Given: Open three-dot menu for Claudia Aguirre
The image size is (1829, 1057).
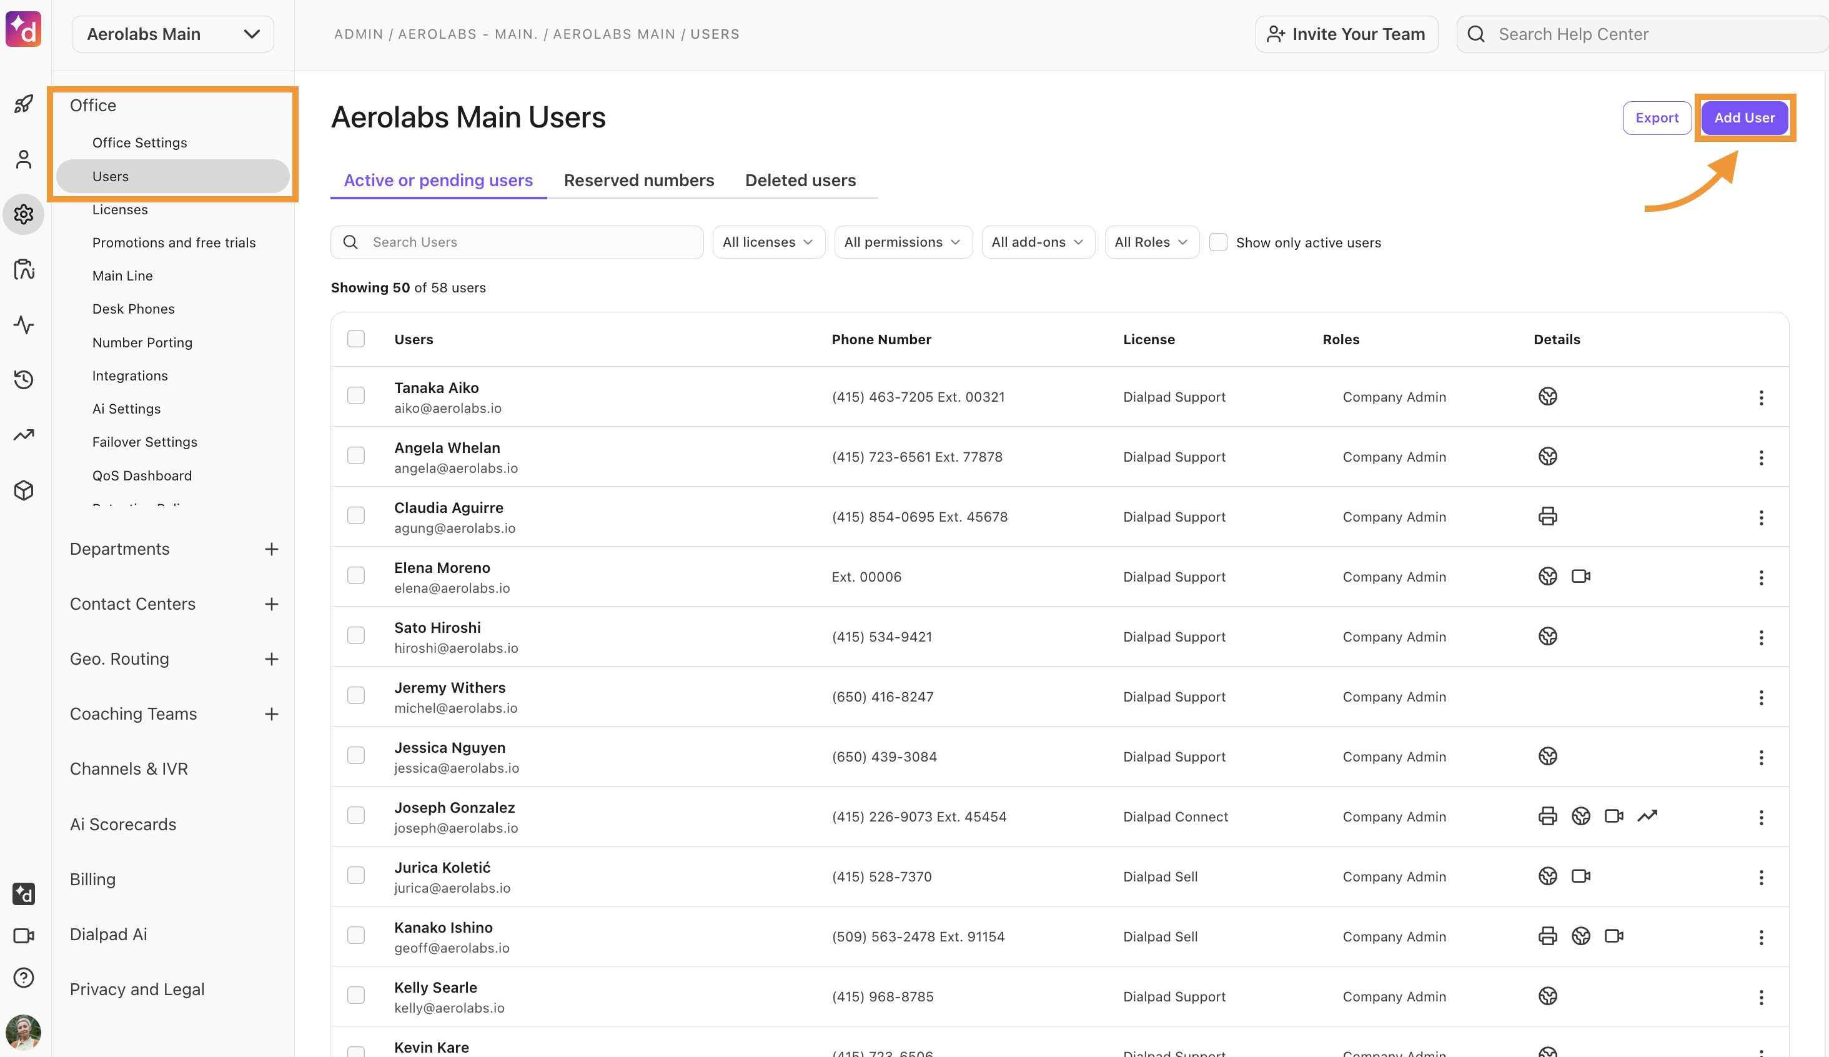Looking at the screenshot, I should pyautogui.click(x=1761, y=518).
